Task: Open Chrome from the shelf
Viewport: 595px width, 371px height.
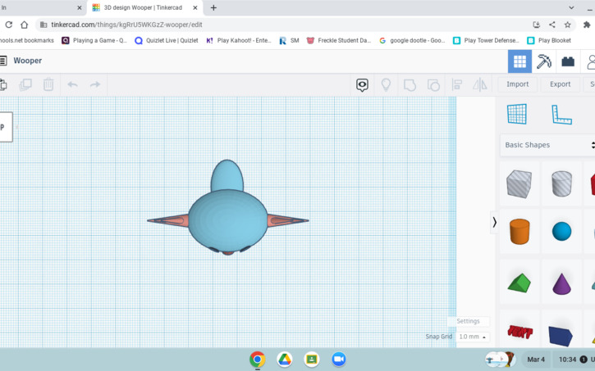Action: point(257,360)
